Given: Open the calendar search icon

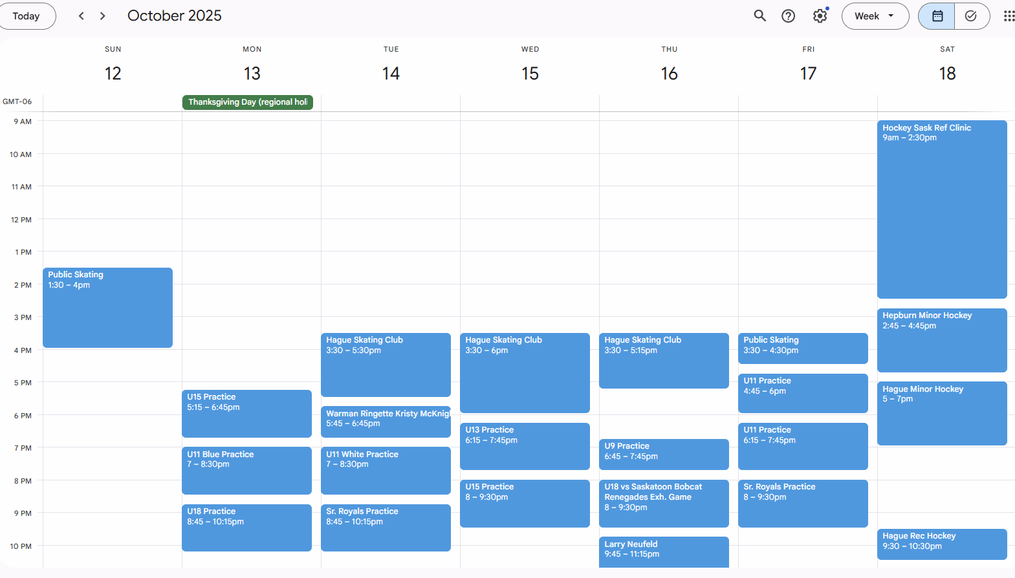Looking at the screenshot, I should click(x=759, y=16).
